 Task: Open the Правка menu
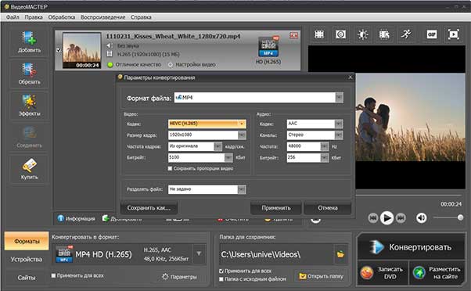(x=34, y=17)
